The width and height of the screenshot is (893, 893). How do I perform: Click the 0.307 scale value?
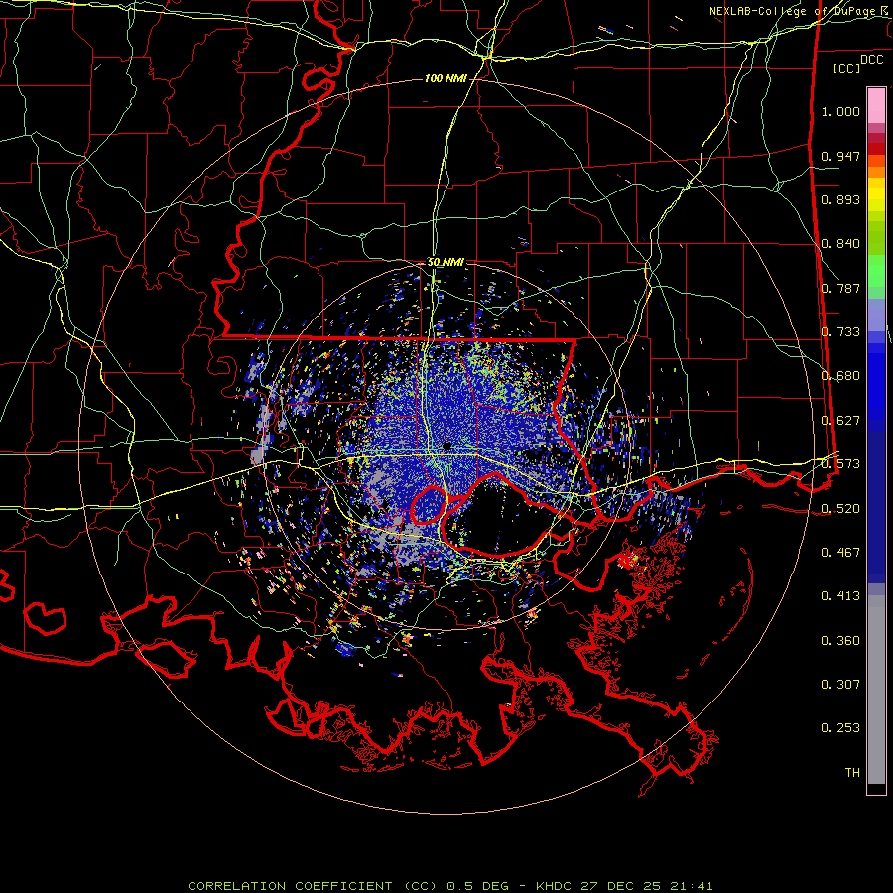(840, 685)
